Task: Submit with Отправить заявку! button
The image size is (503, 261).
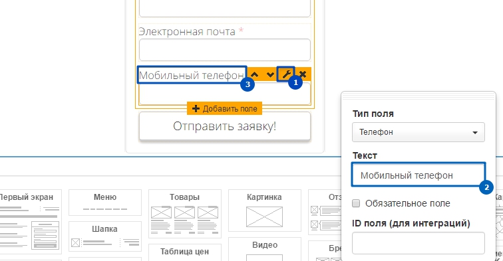Action: [225, 126]
